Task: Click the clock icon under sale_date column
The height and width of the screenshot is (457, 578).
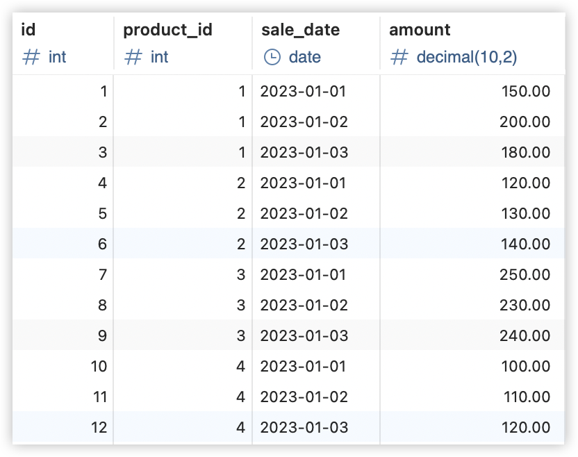Action: coord(272,57)
